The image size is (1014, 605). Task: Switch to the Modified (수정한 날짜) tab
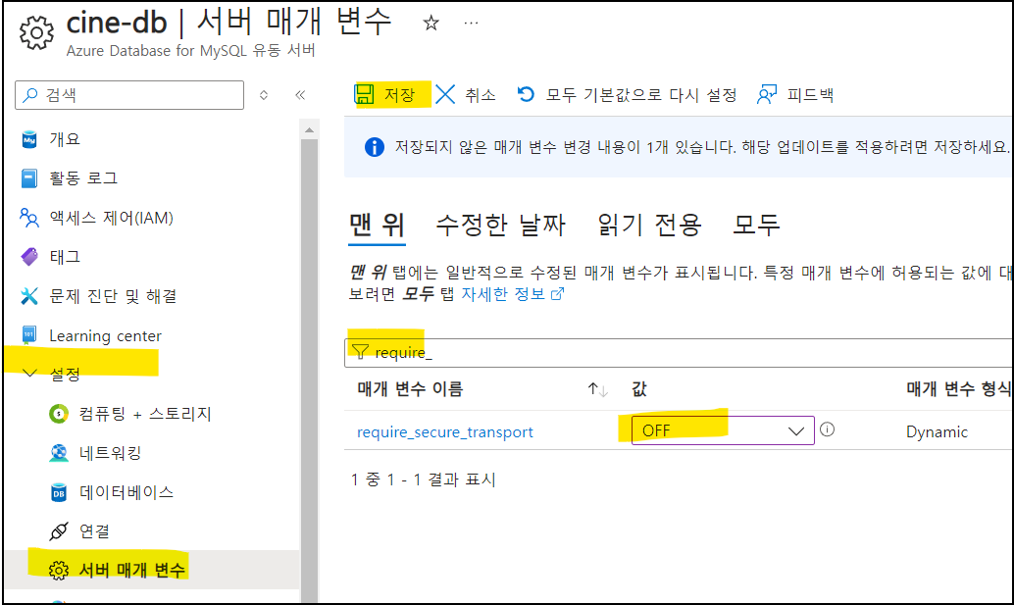pyautogui.click(x=500, y=225)
